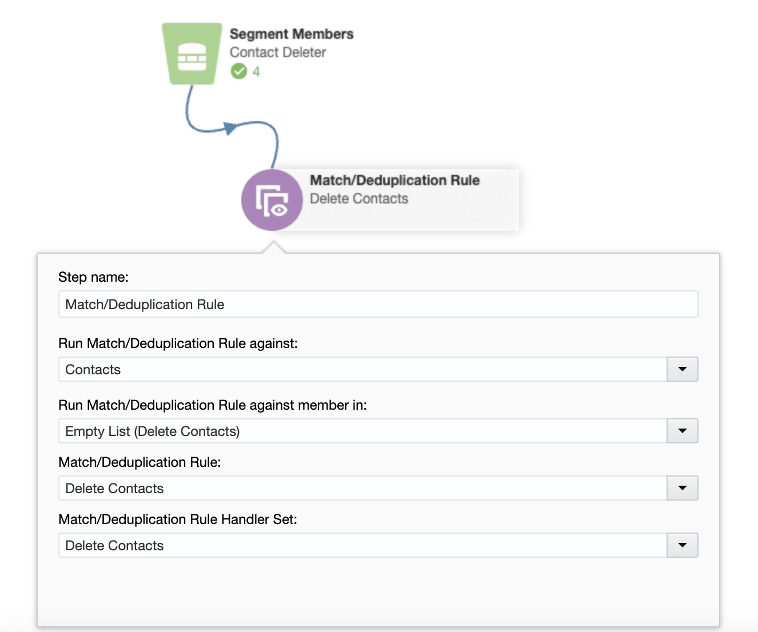
Task: Click the green checkmark status badge
Action: point(239,71)
